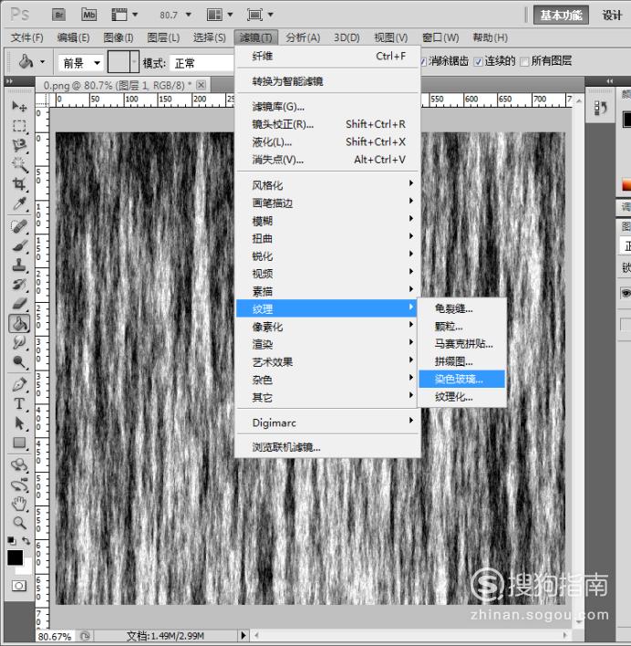Viewport: 631px width, 646px height.
Task: Reset default foreground and background colors
Action: (x=12, y=540)
